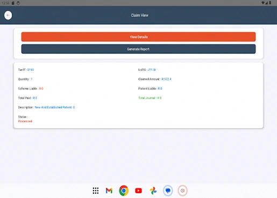
Task: Select the New And Established Patient description
Action: pyautogui.click(x=55, y=107)
